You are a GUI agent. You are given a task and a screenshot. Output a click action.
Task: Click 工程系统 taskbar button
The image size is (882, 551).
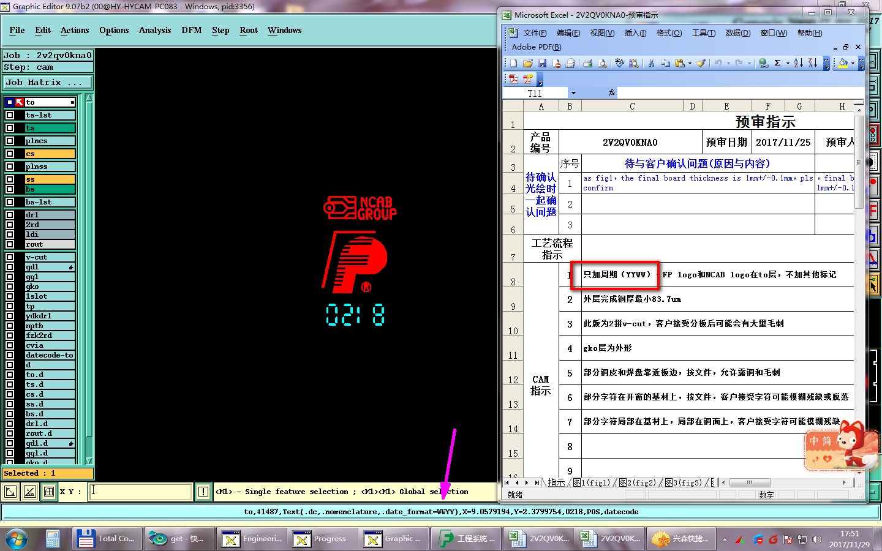pos(467,539)
